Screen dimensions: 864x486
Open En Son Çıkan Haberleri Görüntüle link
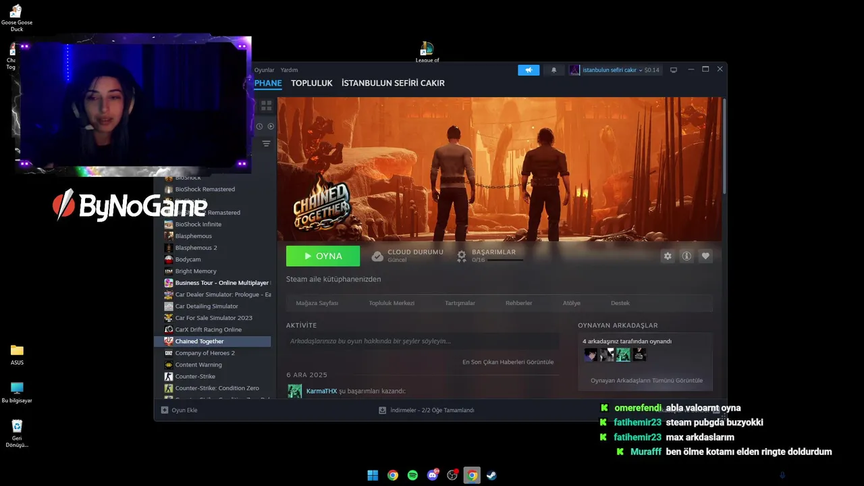(508, 362)
